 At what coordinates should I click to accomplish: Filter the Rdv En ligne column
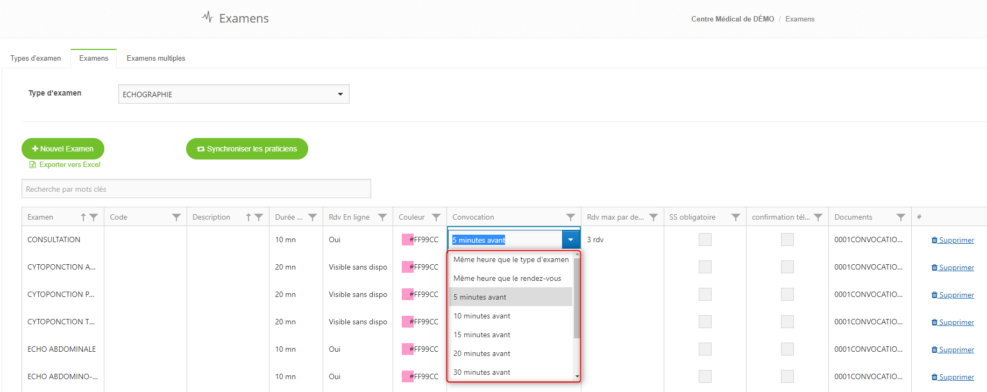pyautogui.click(x=382, y=217)
